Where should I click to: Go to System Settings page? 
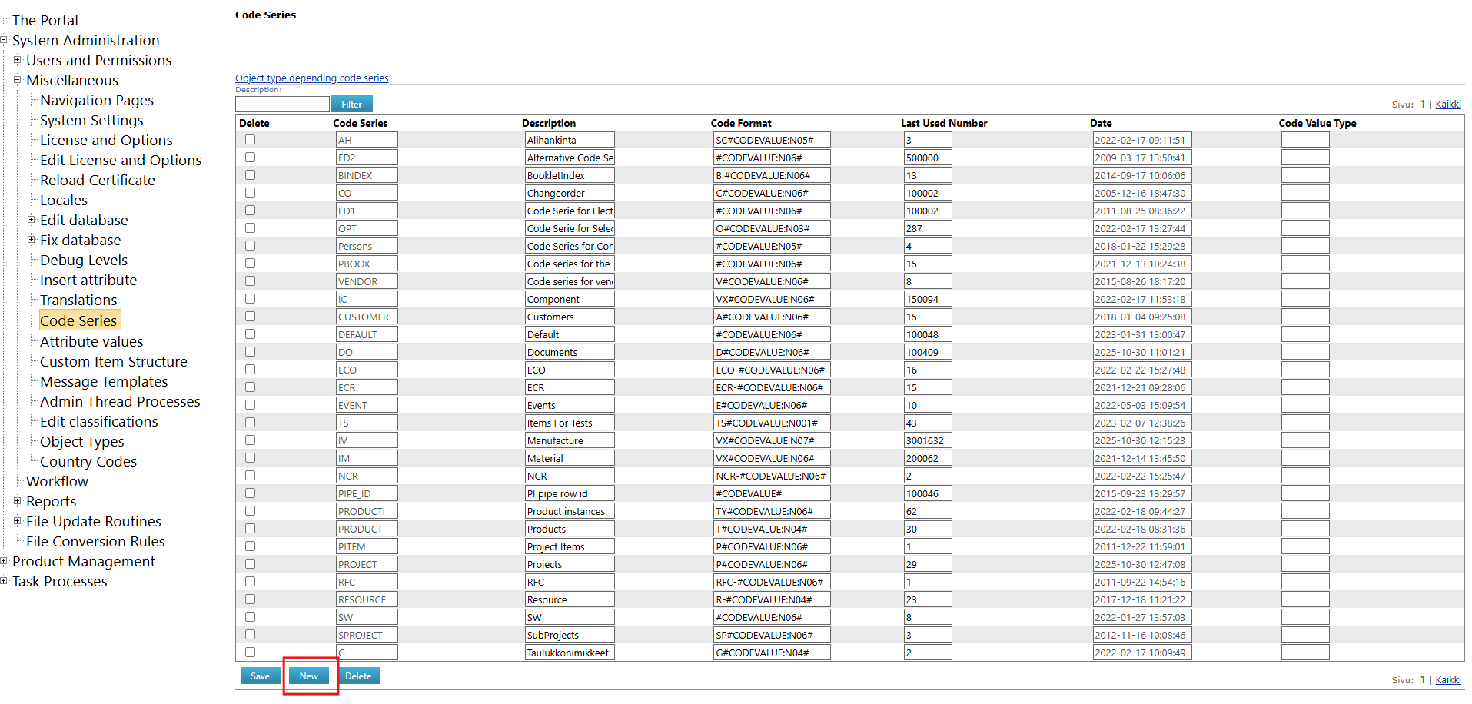tap(91, 121)
